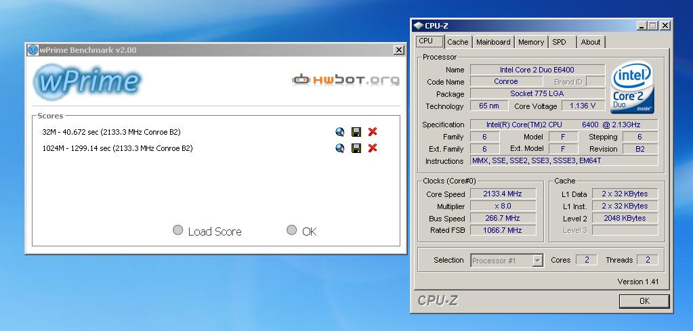
Task: View online the 1024M score result
Action: [x=339, y=148]
